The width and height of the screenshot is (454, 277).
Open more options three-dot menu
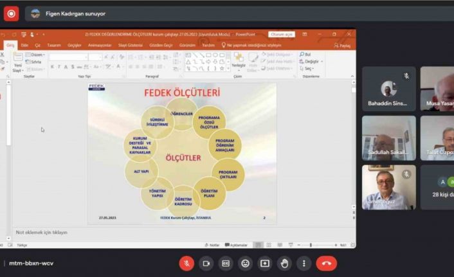click(304, 264)
